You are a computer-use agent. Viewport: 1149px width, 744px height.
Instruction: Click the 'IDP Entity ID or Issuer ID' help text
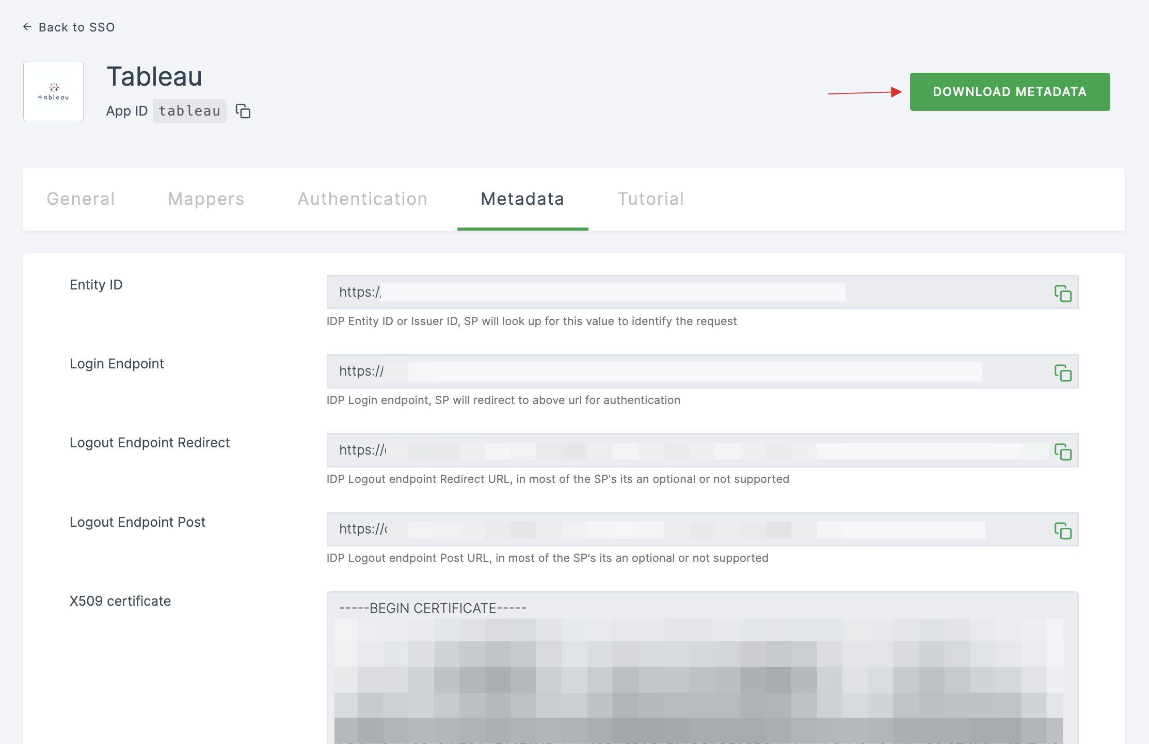(x=532, y=321)
